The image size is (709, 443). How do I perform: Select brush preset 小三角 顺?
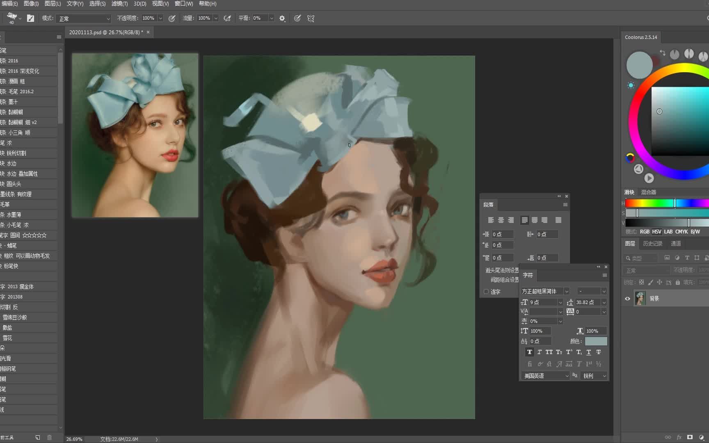point(29,132)
